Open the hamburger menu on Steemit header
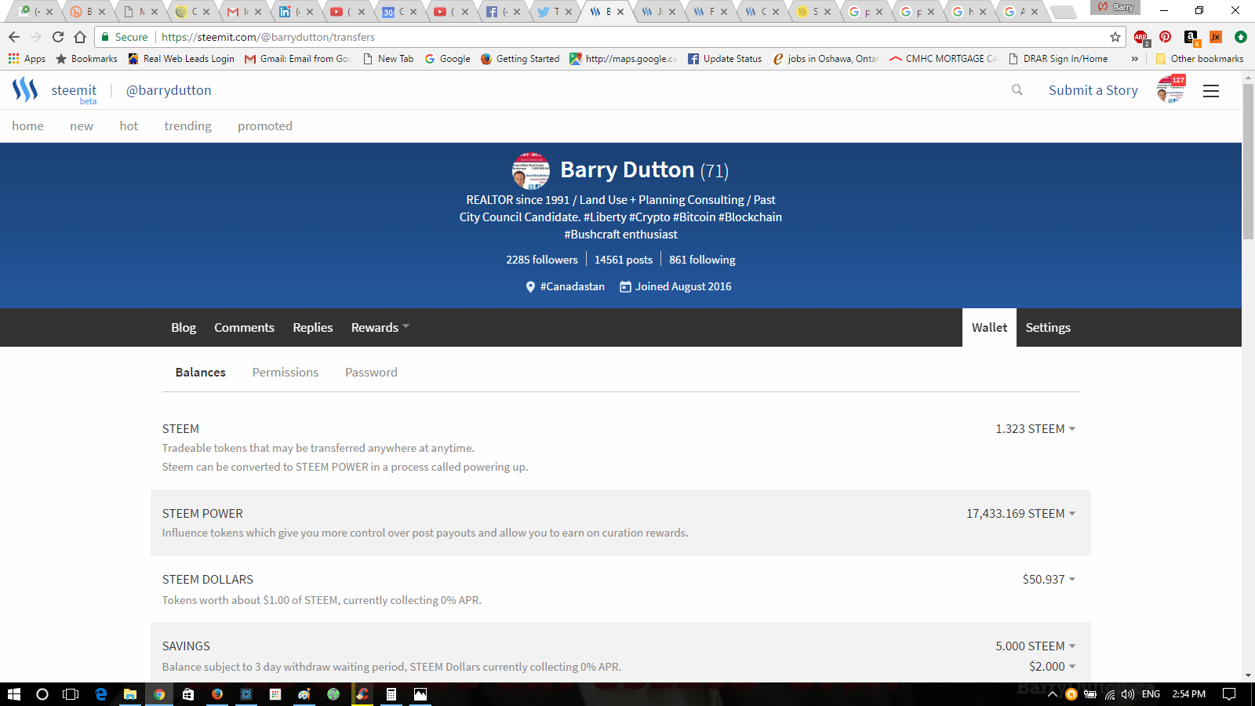This screenshot has height=706, width=1255. (x=1211, y=91)
